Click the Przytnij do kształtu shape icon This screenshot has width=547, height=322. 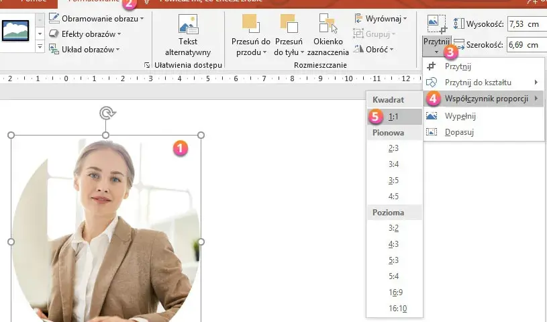coord(432,83)
